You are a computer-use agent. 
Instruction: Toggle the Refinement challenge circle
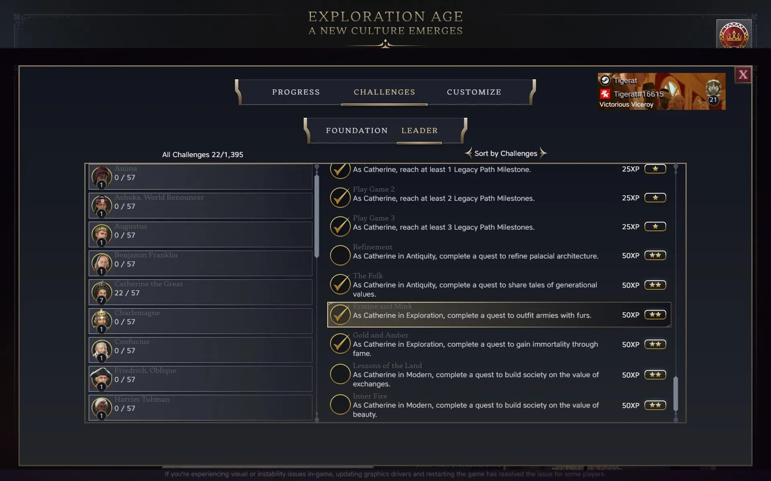(x=340, y=255)
